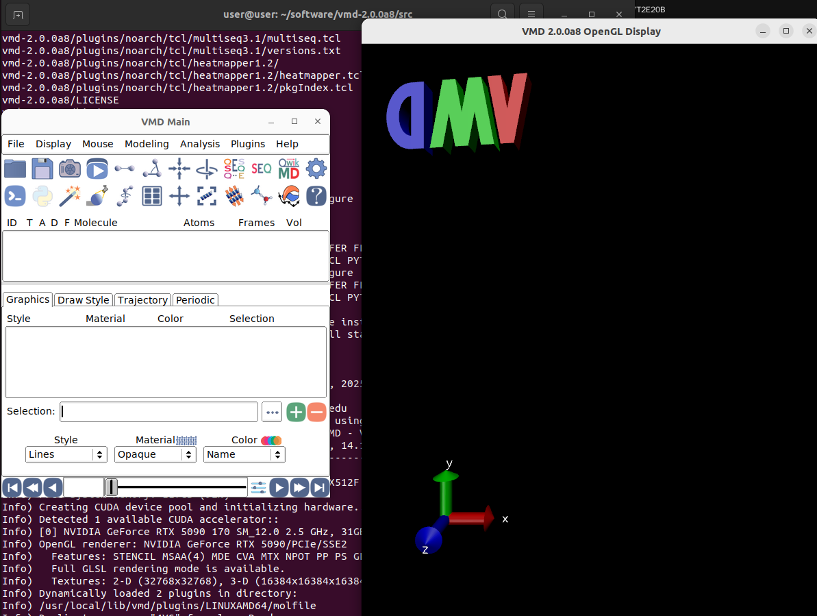Viewport: 817px width, 616px height.
Task: Open the molecule builder ball-and-stick icon
Action: click(262, 197)
